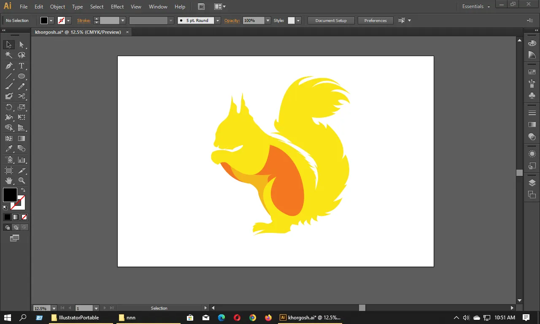The height and width of the screenshot is (324, 540).
Task: Open the Opacity panel link
Action: click(232, 20)
